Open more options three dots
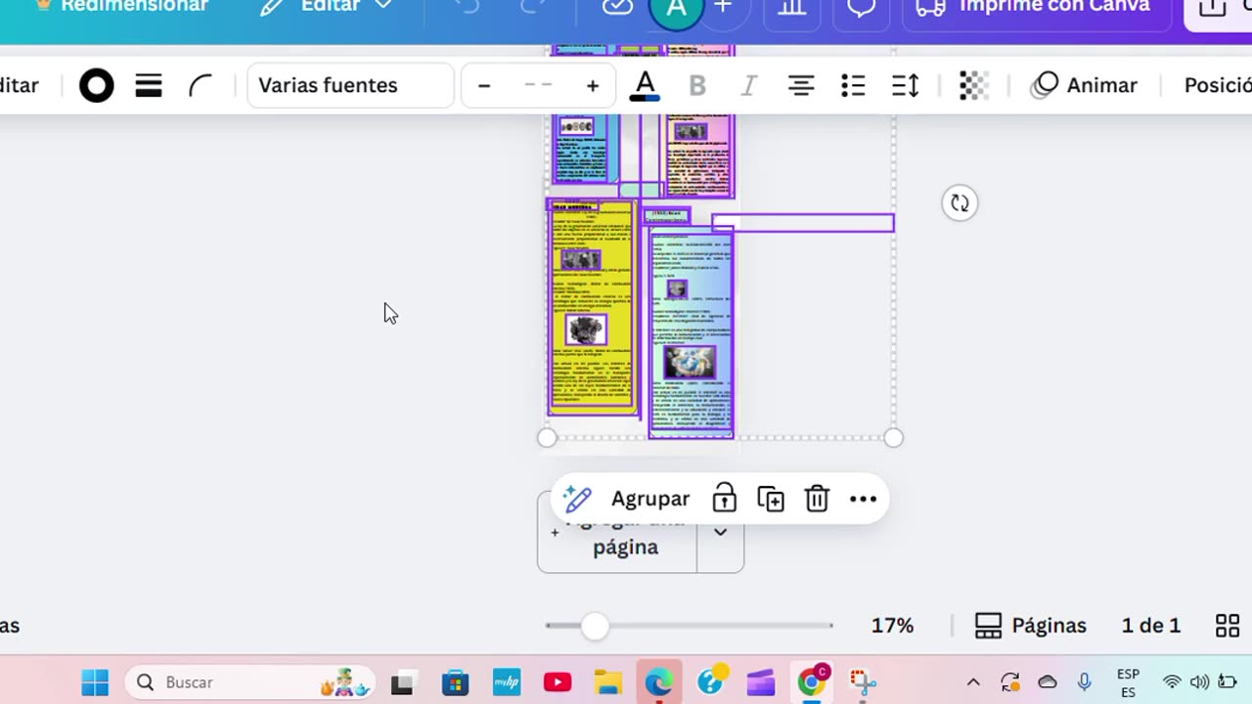Screen dimensions: 1252x704 tap(863, 499)
